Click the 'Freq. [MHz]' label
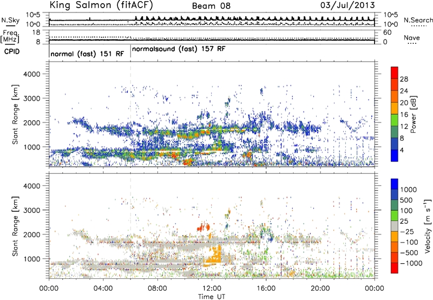This screenshot has width=433, height=300. tap(10, 36)
